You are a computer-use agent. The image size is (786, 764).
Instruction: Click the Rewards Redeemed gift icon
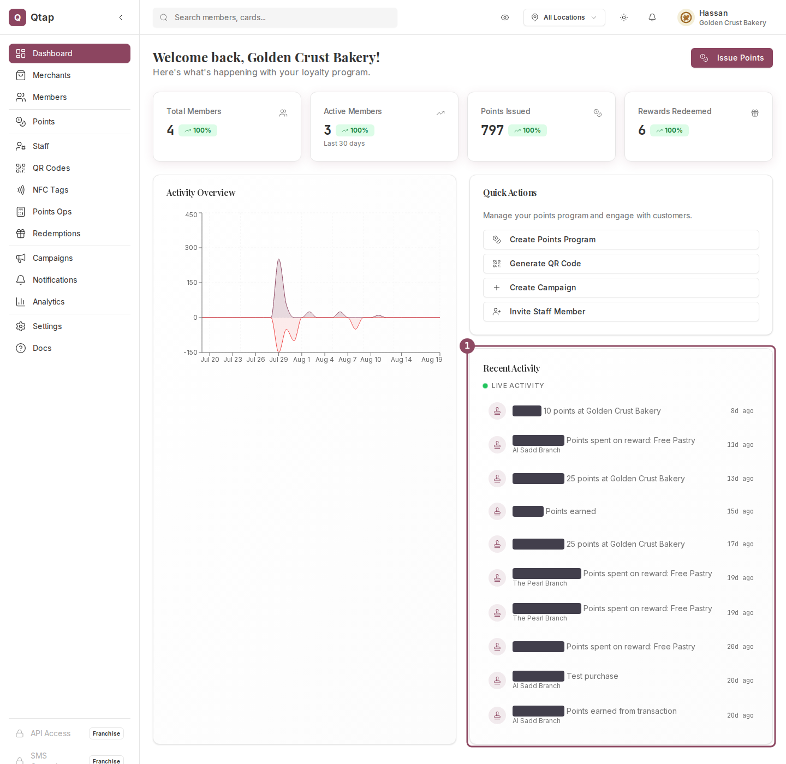pos(755,113)
